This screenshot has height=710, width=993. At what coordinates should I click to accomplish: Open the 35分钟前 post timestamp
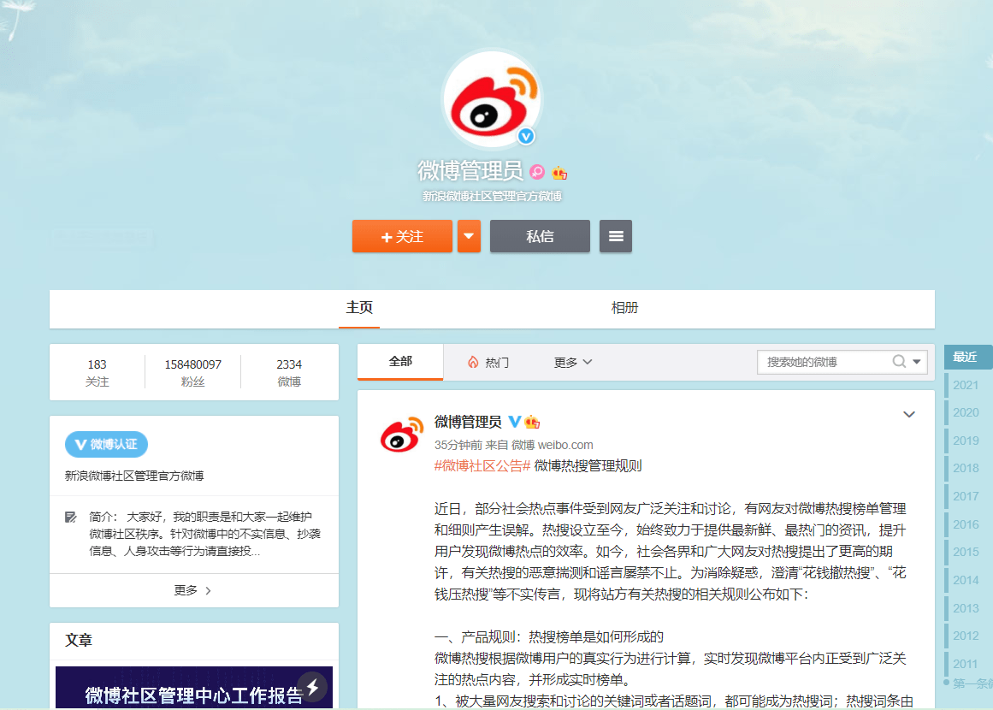(458, 445)
